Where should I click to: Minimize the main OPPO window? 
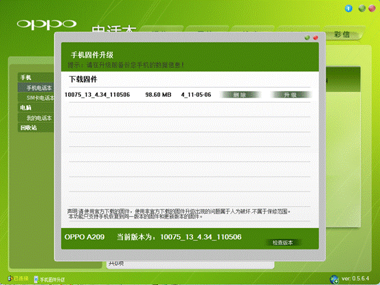coord(362,8)
